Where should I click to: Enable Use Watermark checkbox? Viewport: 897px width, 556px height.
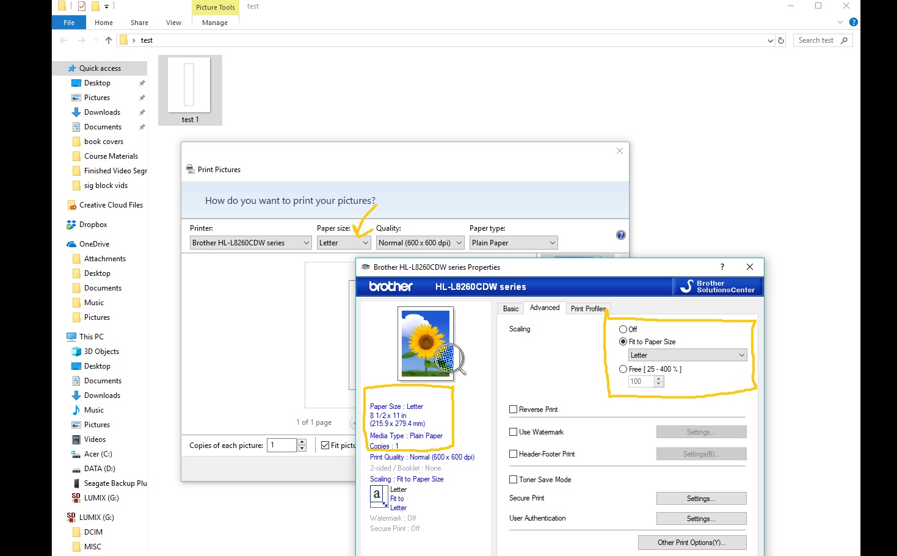(x=514, y=432)
